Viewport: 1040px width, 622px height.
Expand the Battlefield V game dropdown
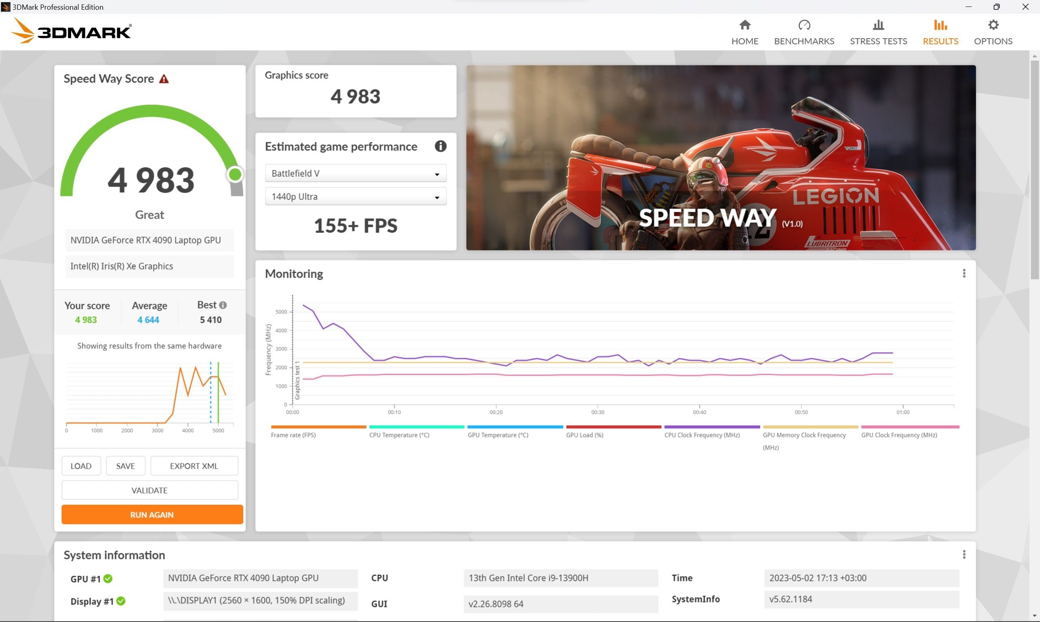click(356, 173)
